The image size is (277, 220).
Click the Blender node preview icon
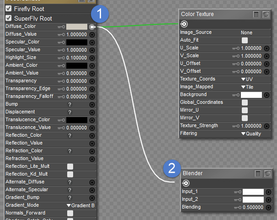(x=267, y=173)
